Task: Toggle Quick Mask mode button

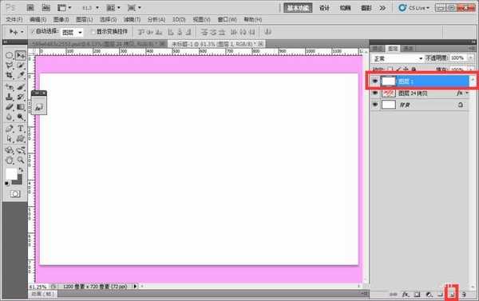Action: pos(15,194)
